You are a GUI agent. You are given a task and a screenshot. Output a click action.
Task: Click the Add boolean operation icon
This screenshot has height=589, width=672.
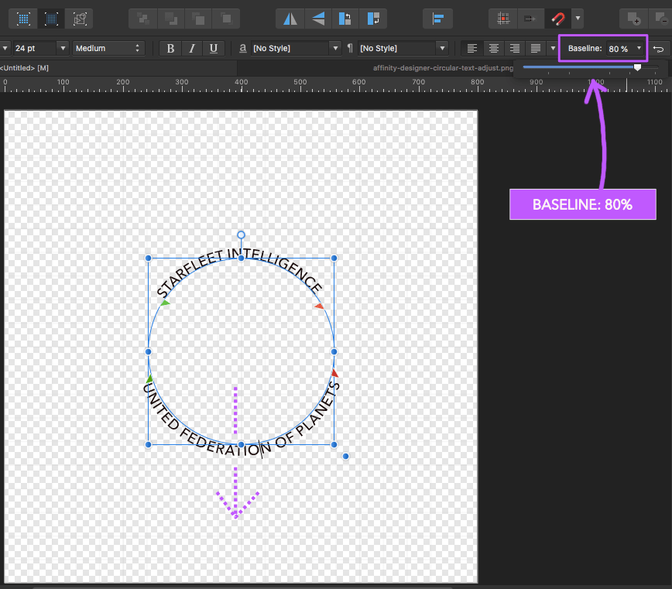point(634,18)
